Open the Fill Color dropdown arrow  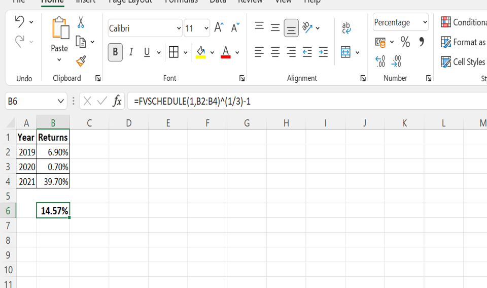[212, 52]
